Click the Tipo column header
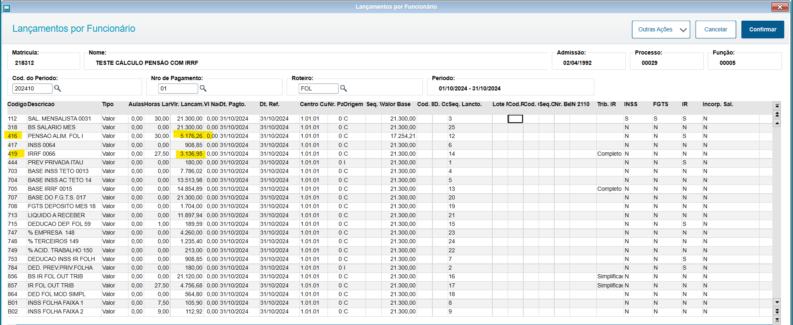The image size is (793, 325). click(108, 104)
